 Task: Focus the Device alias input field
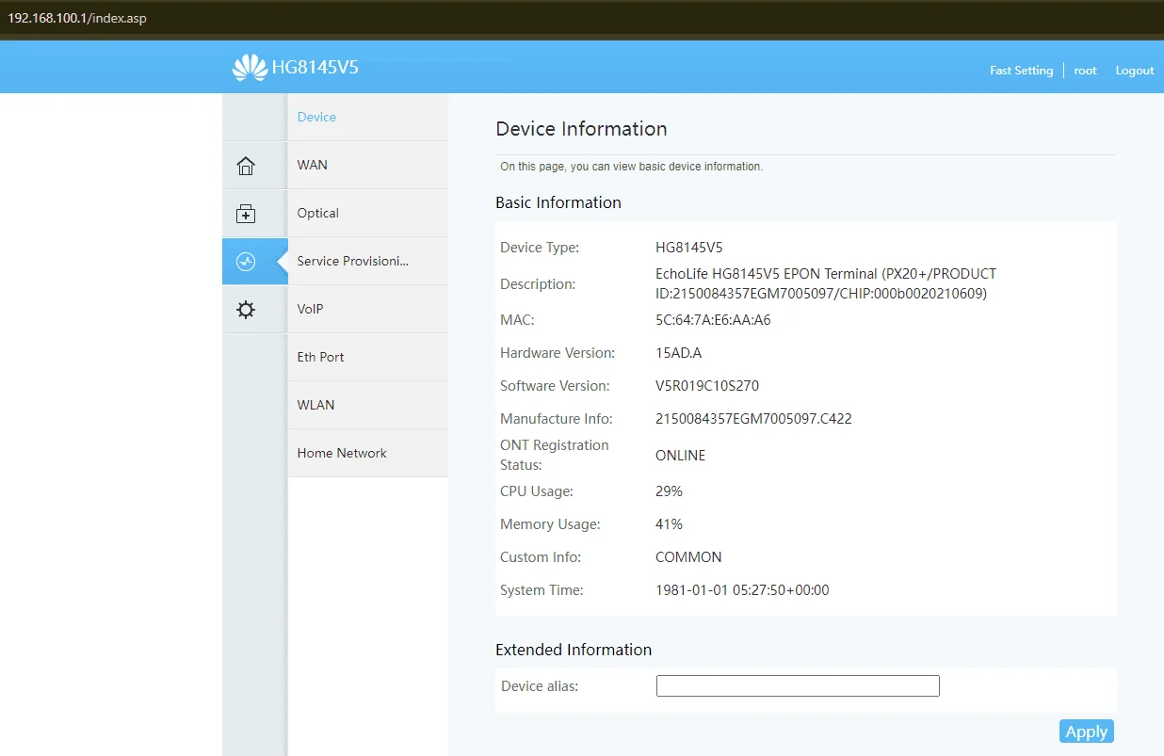click(798, 685)
